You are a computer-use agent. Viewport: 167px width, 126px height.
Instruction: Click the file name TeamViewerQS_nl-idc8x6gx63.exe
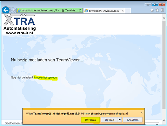point(54,114)
